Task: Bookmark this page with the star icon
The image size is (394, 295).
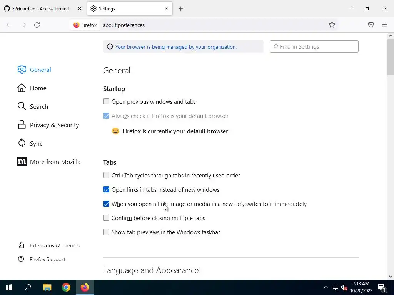Action: pyautogui.click(x=332, y=25)
